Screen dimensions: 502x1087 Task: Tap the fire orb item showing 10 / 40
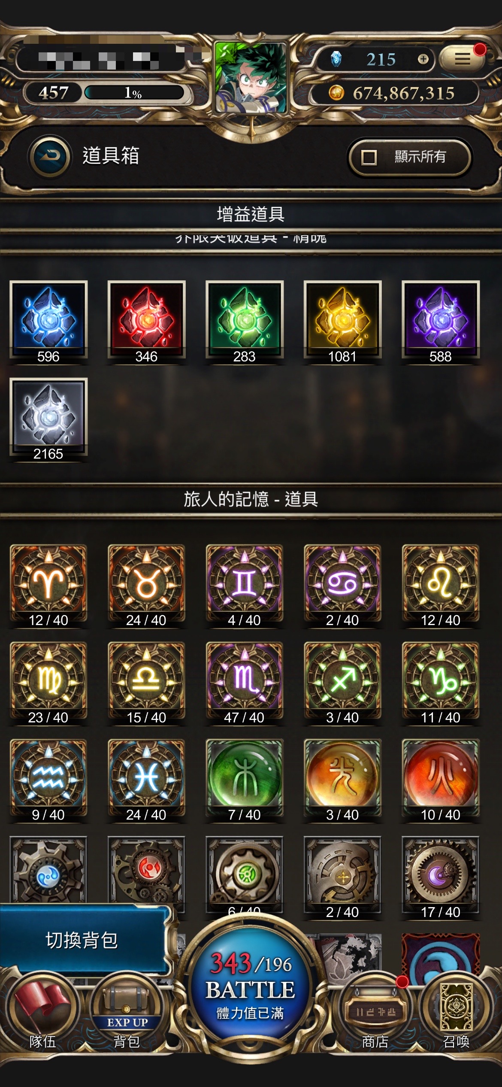441,780
